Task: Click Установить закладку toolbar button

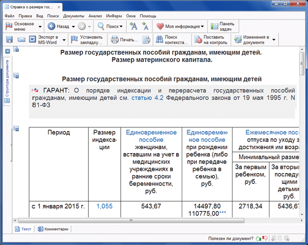Action: coord(87,40)
